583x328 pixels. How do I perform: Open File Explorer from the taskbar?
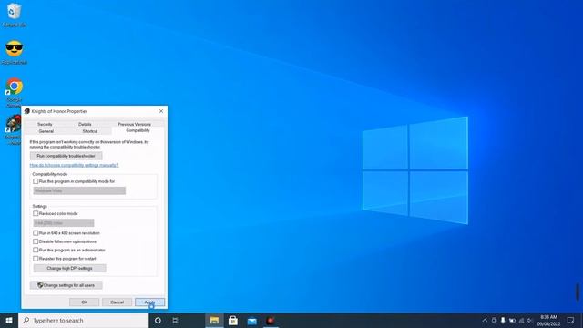tap(214, 321)
